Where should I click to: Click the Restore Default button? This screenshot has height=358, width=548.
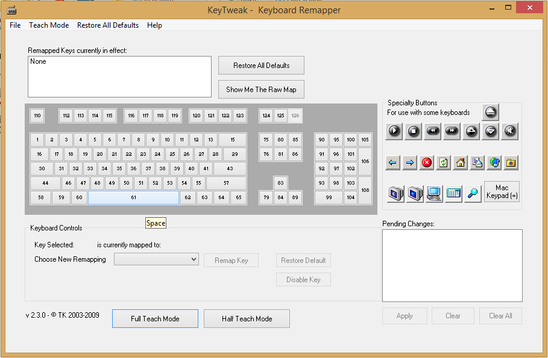point(303,261)
